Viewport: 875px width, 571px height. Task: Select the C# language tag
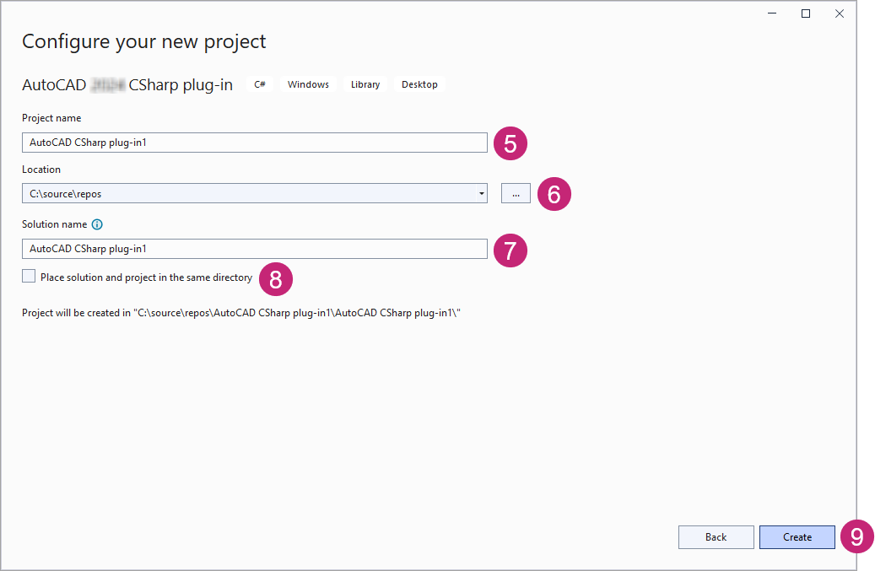pos(260,84)
